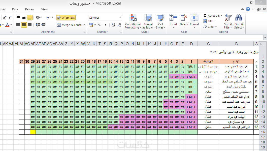Open the General number format box
The image size is (267, 151).
pyautogui.click(x=105, y=18)
